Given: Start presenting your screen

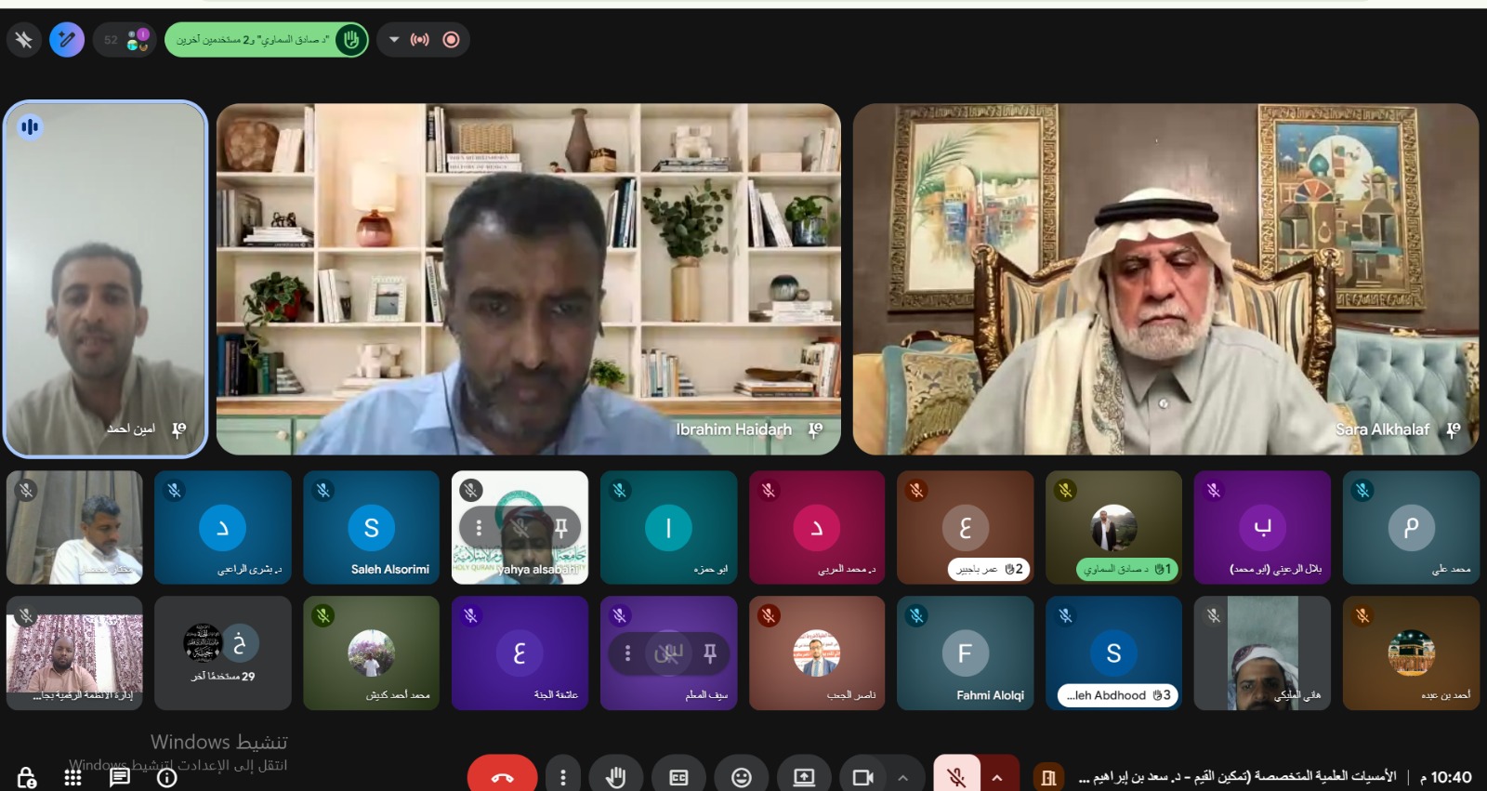Looking at the screenshot, I should click(803, 776).
